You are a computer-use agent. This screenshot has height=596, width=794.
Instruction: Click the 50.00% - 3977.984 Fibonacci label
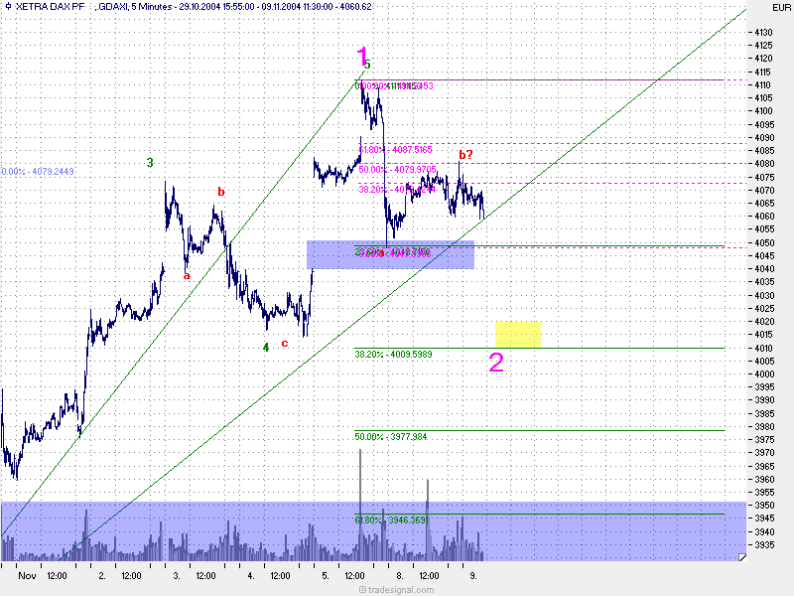coord(391,436)
